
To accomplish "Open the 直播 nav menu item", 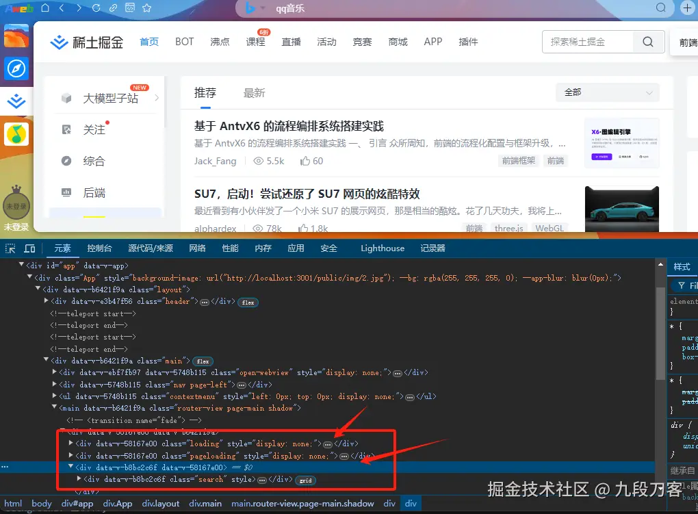I will (x=291, y=42).
